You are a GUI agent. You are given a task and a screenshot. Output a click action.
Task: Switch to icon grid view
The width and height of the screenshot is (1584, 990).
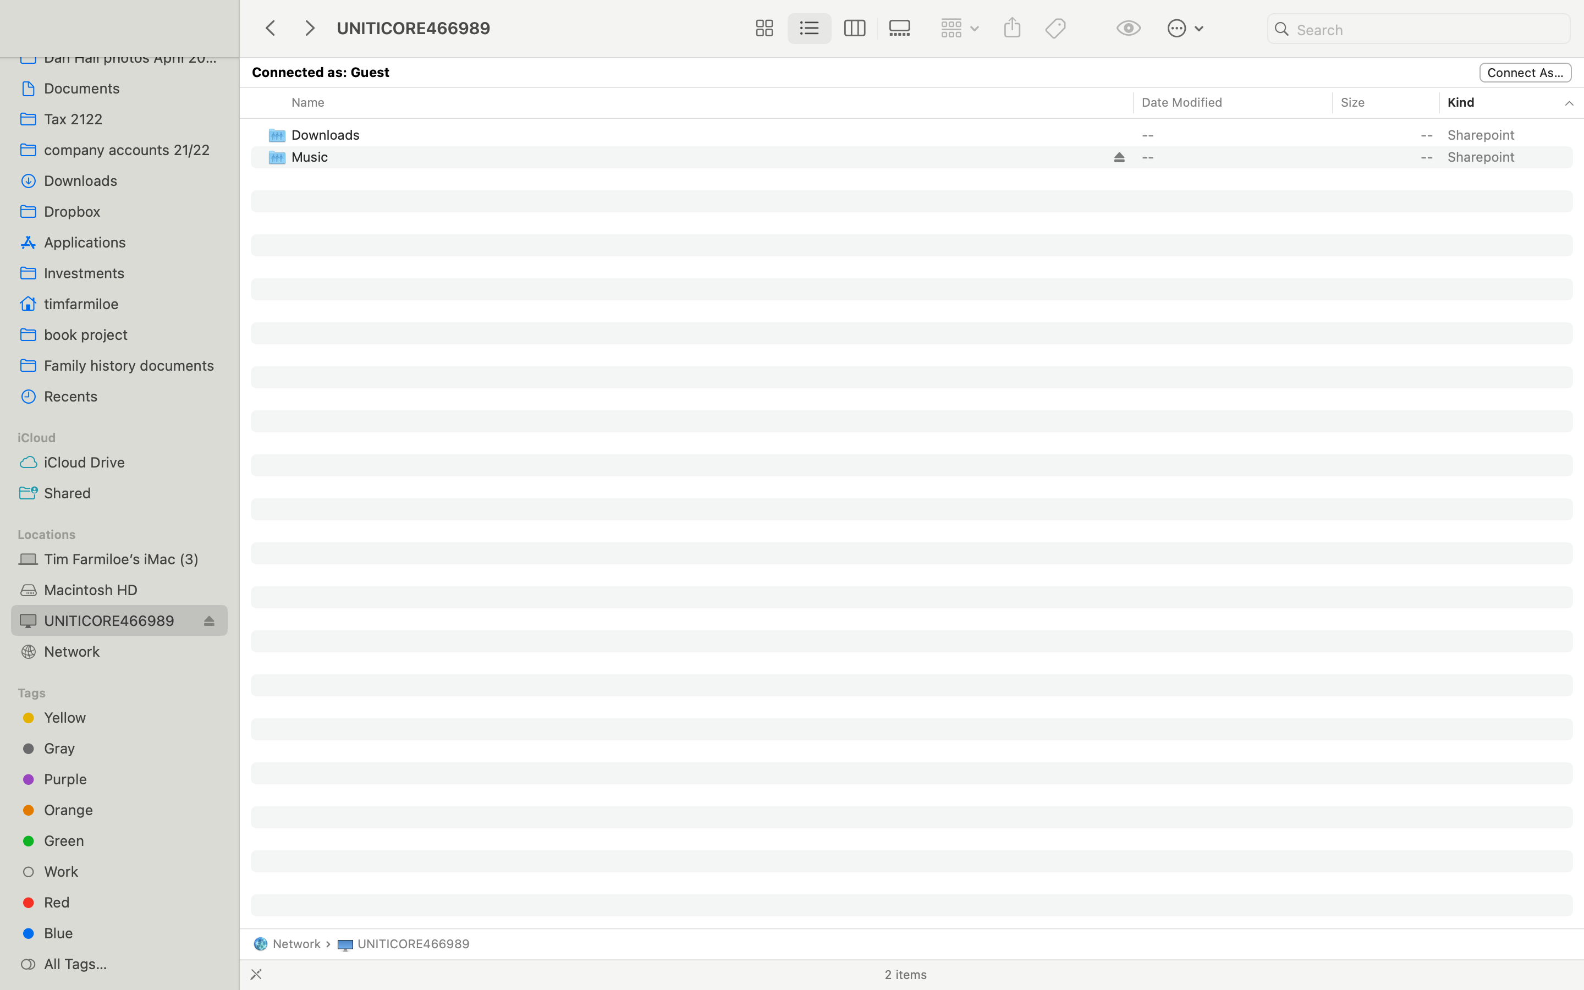(764, 28)
